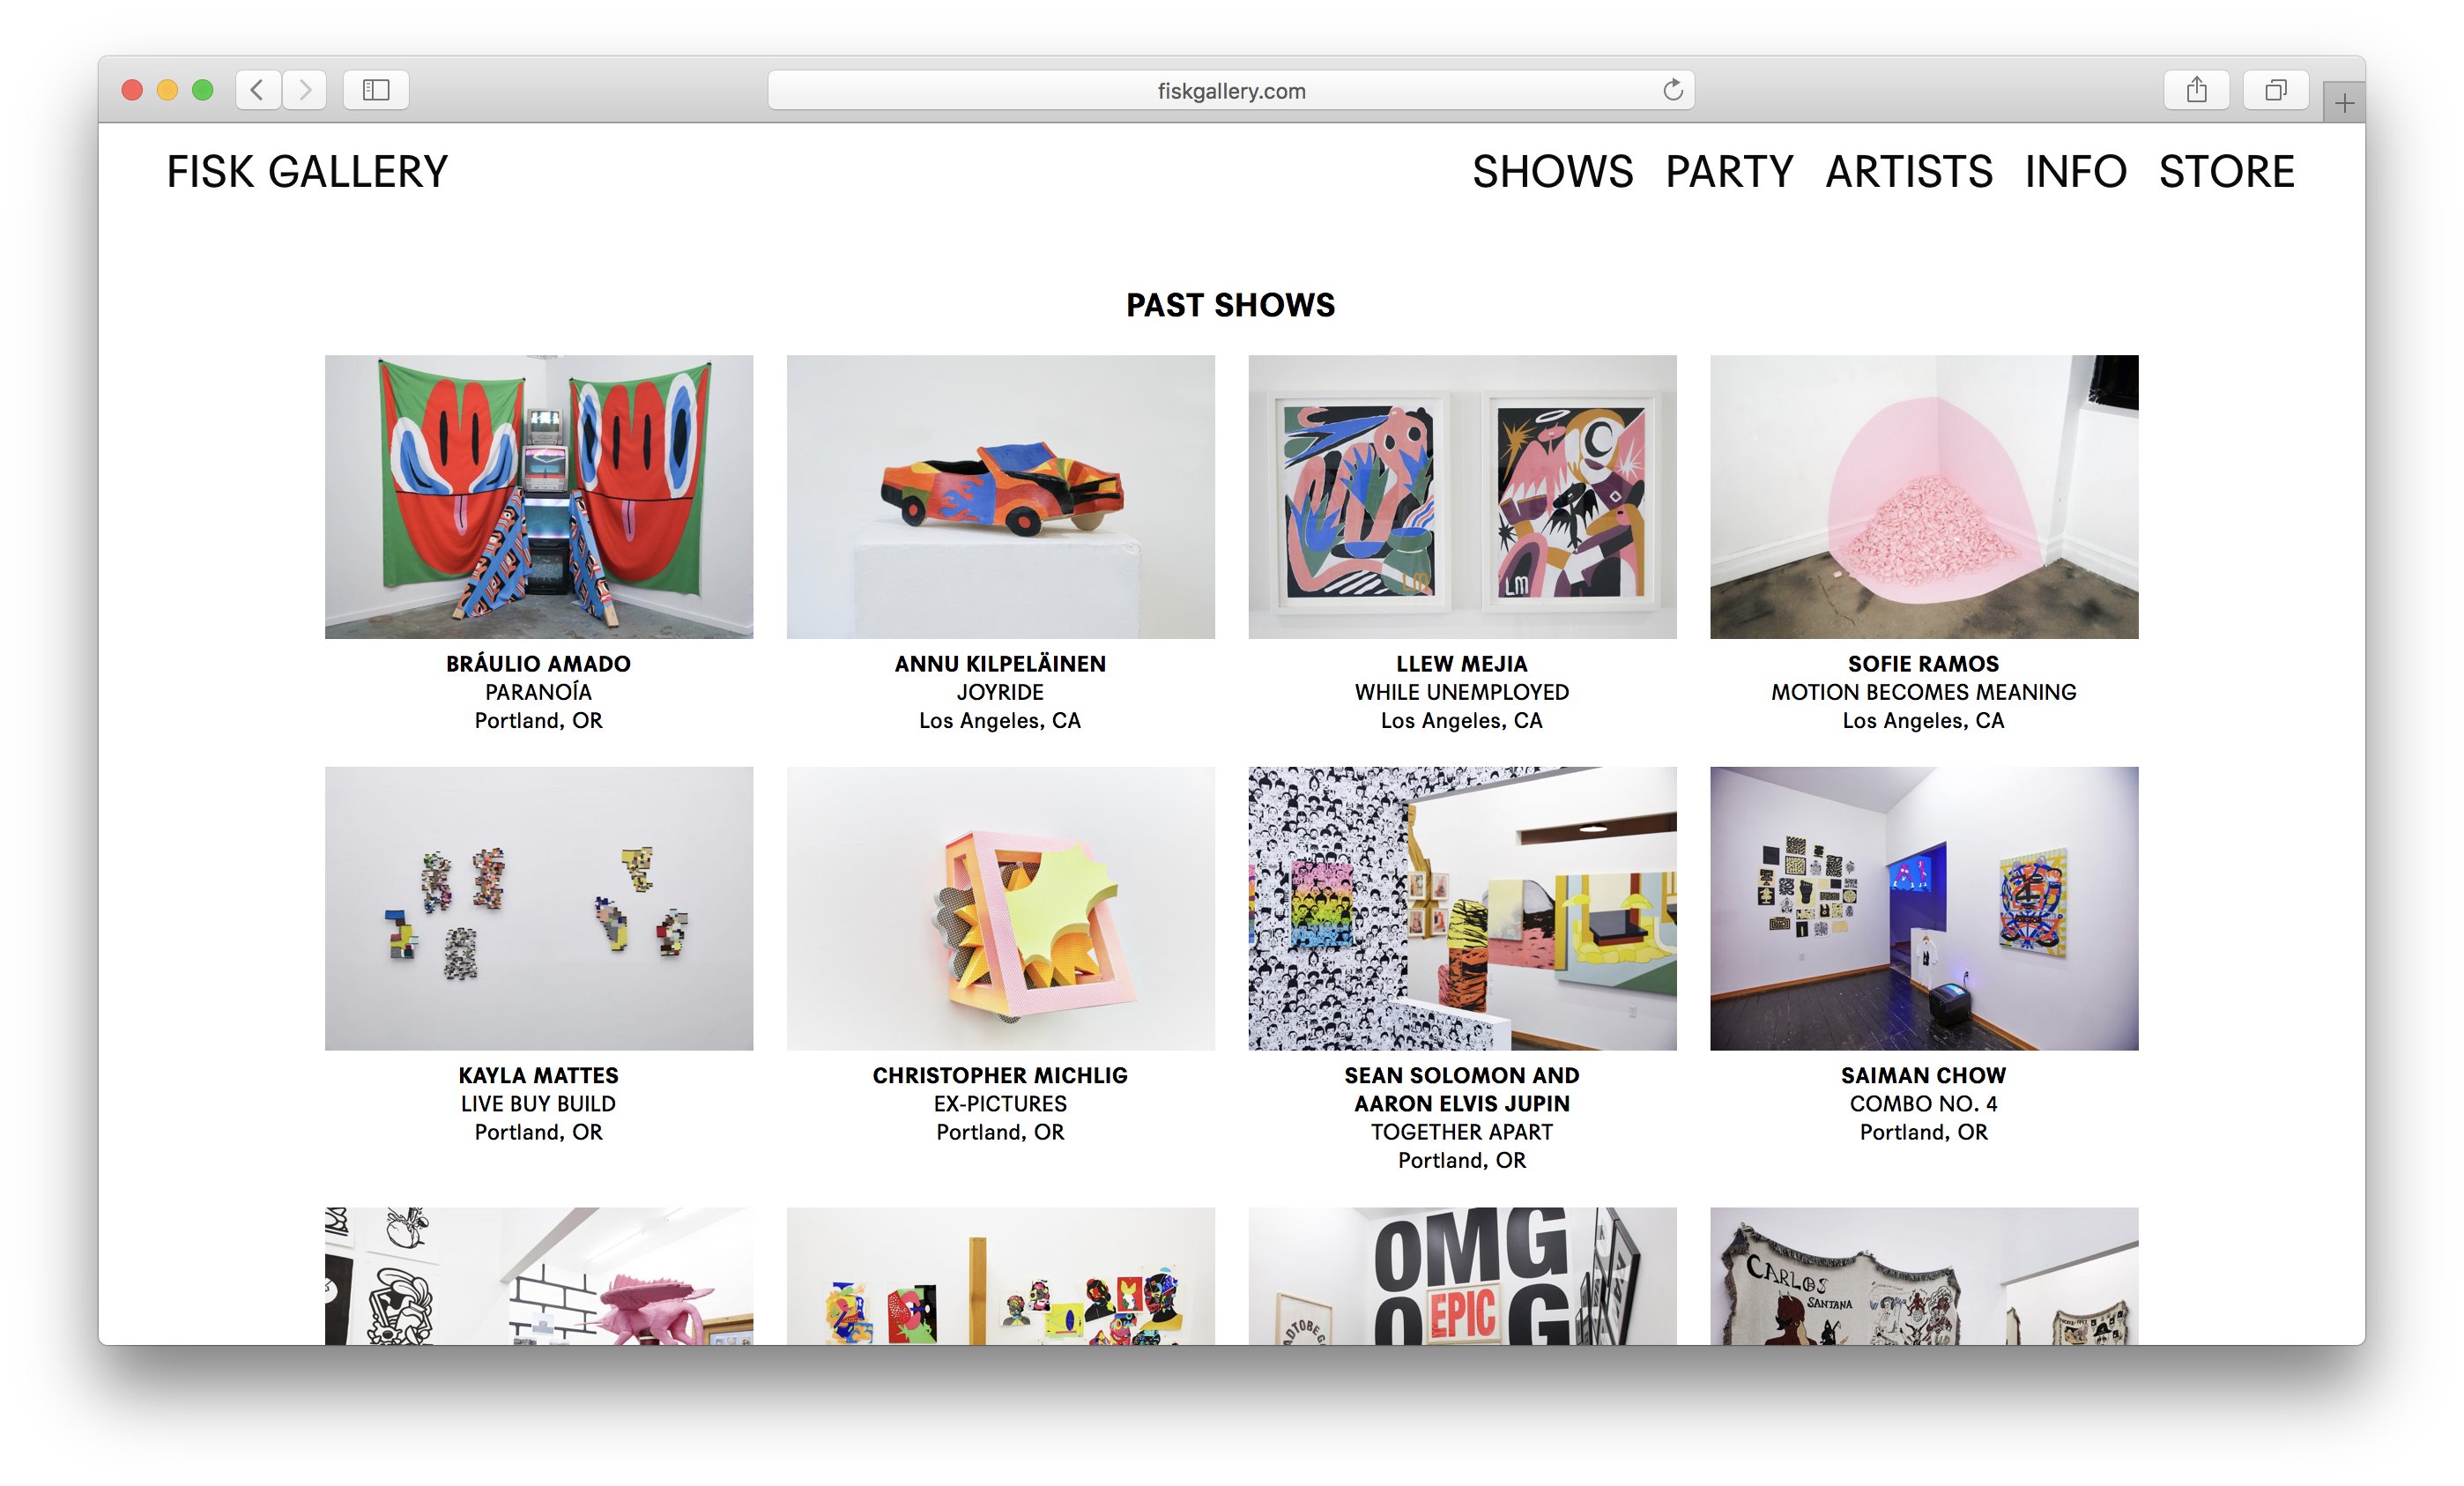
Task: Open the Share button in the toolbar
Action: tap(2196, 90)
